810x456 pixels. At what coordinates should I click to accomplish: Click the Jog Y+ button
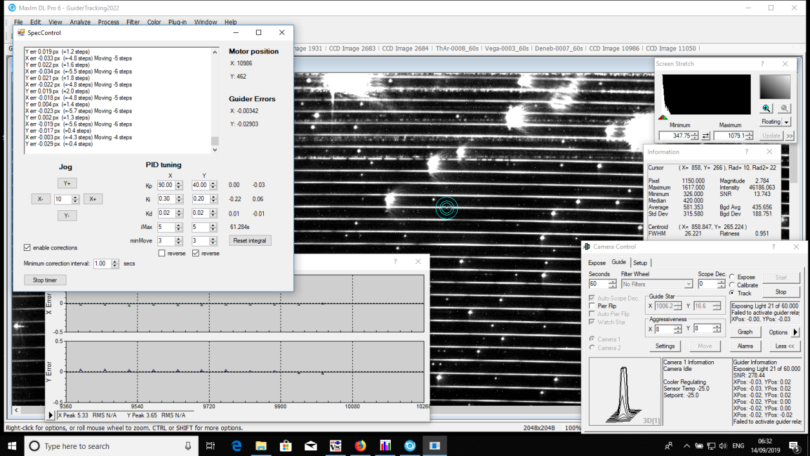click(66, 183)
